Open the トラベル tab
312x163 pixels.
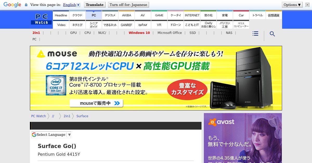[258, 15]
